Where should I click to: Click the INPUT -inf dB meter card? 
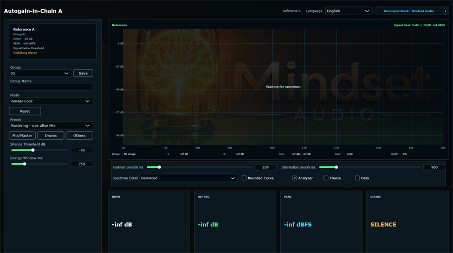tap(149, 222)
